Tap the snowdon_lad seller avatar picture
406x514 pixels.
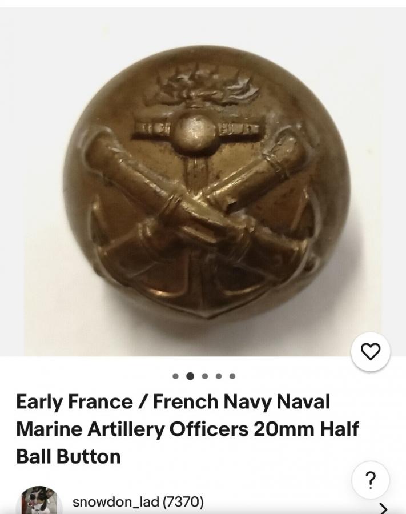pyautogui.click(x=39, y=500)
